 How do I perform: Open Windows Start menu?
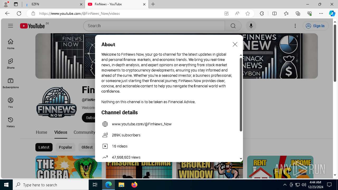coord(6,185)
